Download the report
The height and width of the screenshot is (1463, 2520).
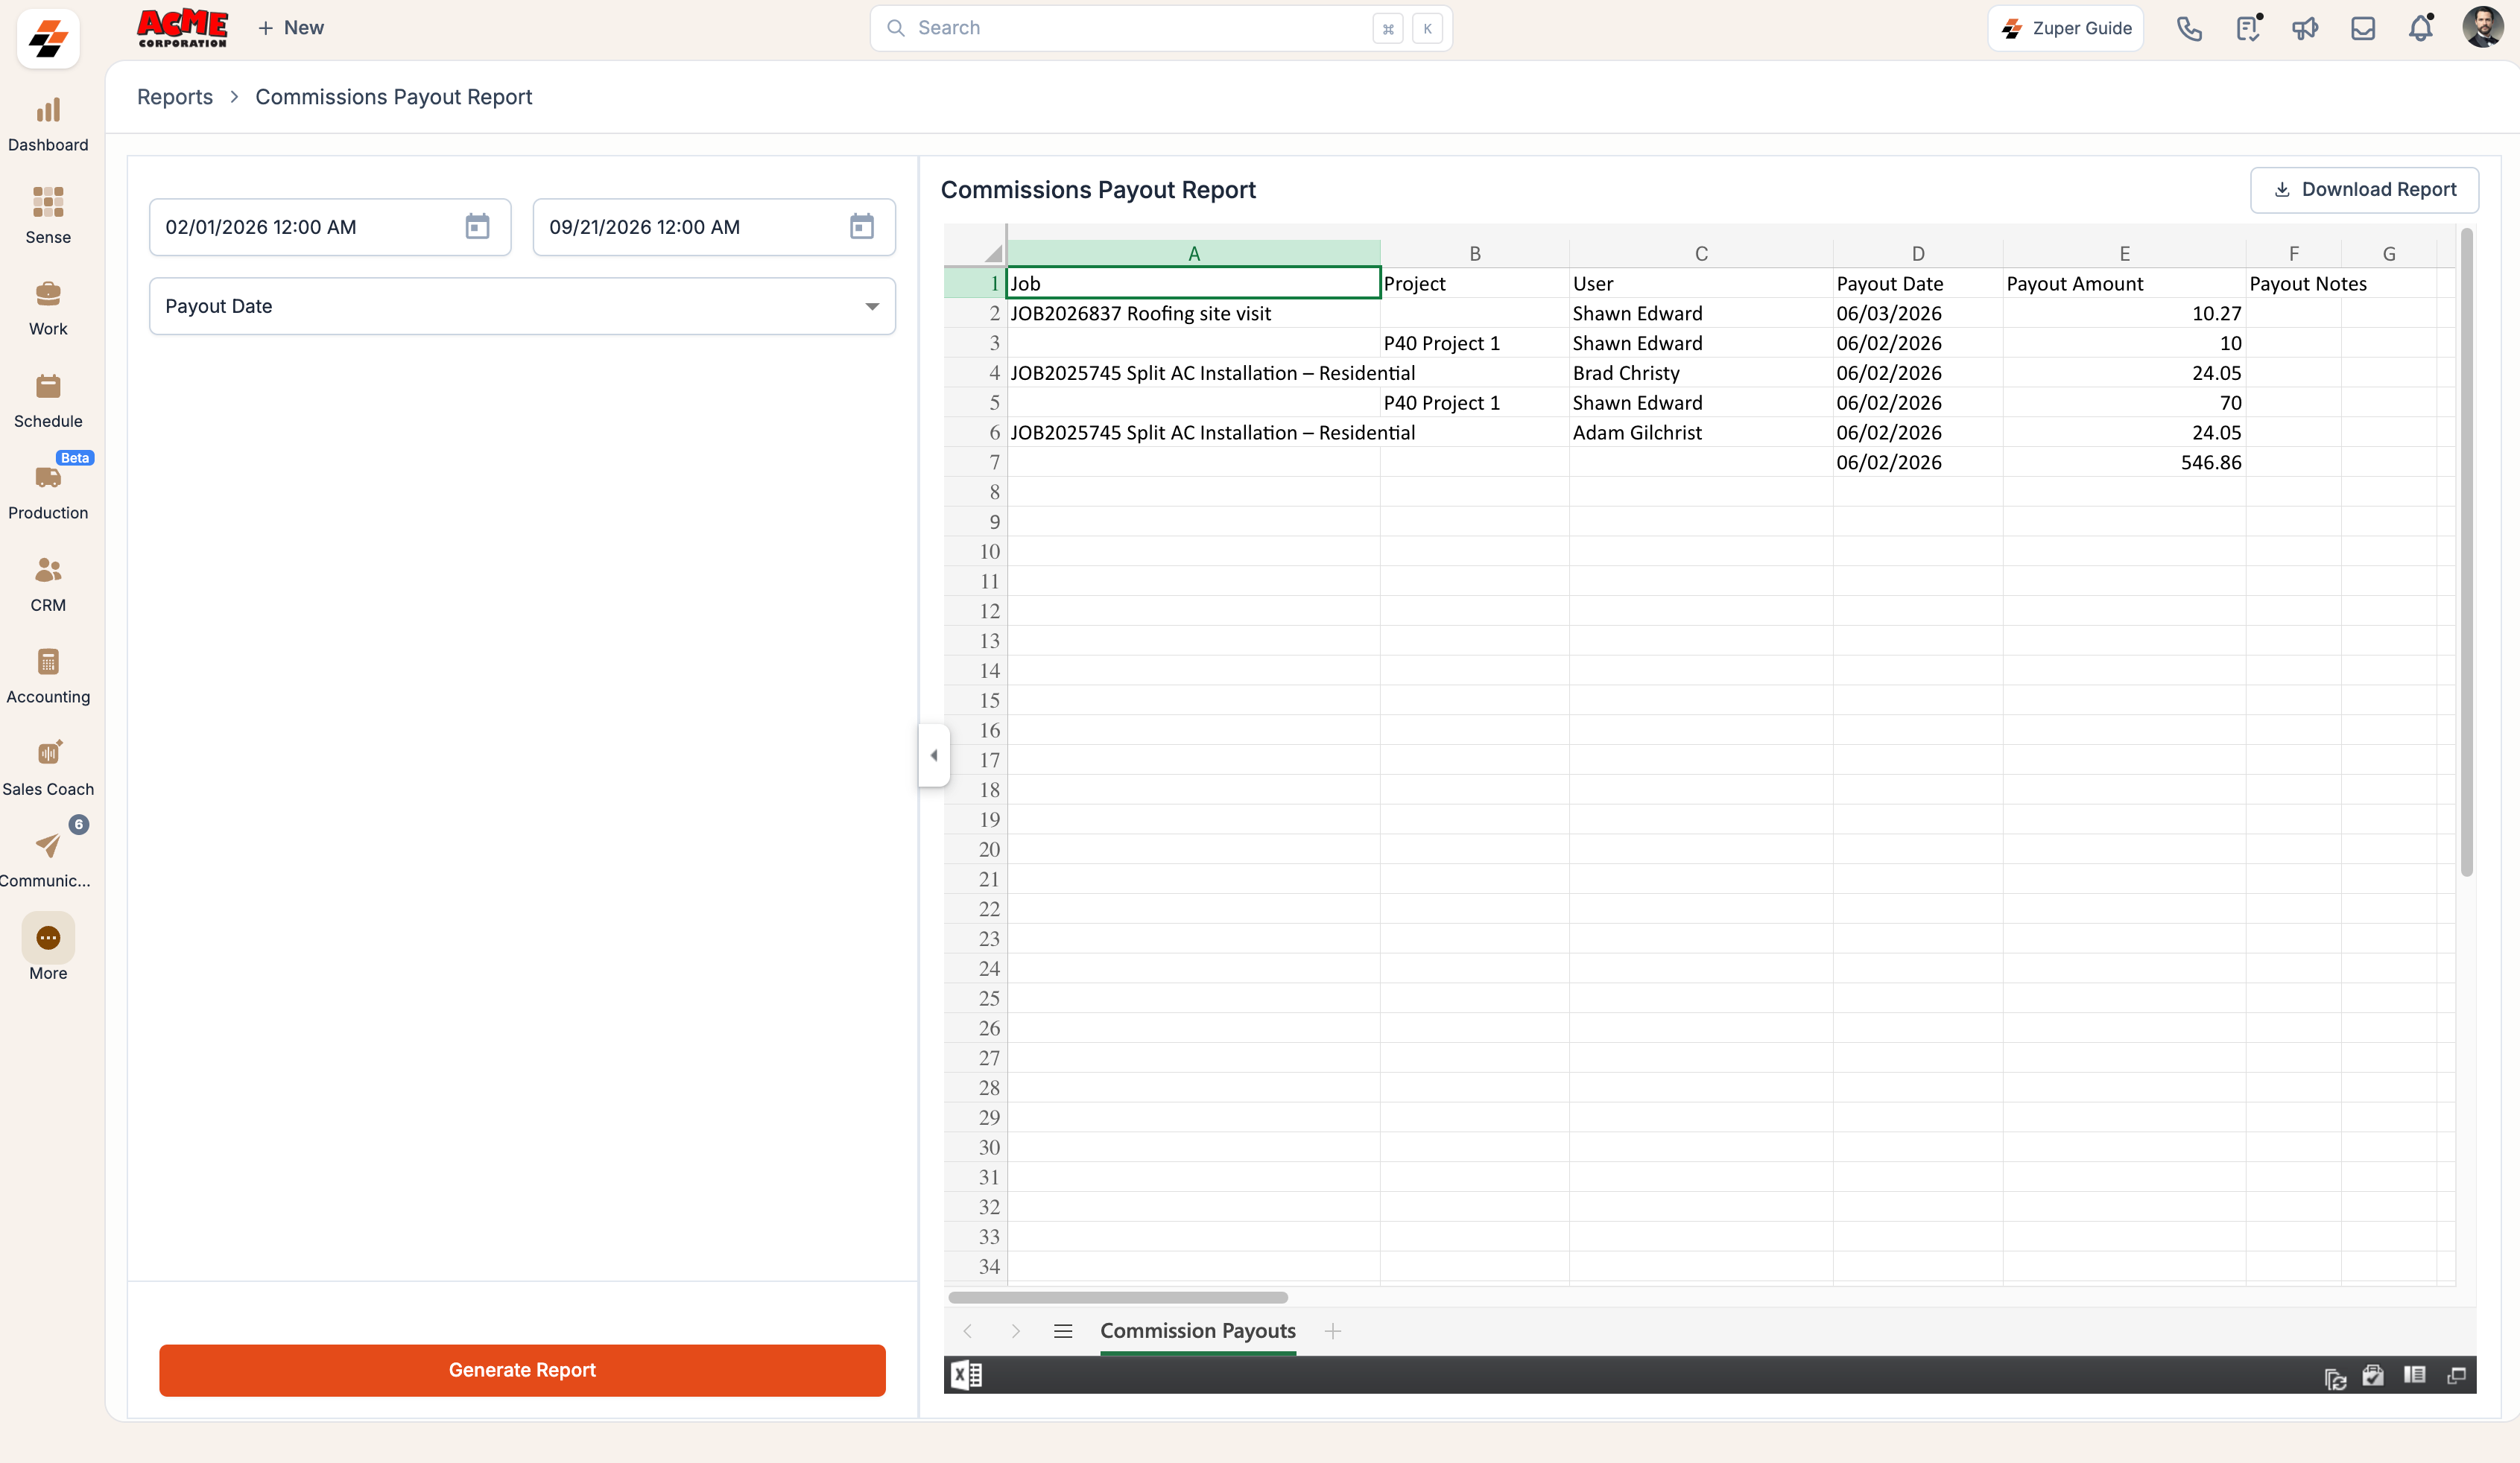tap(2364, 190)
